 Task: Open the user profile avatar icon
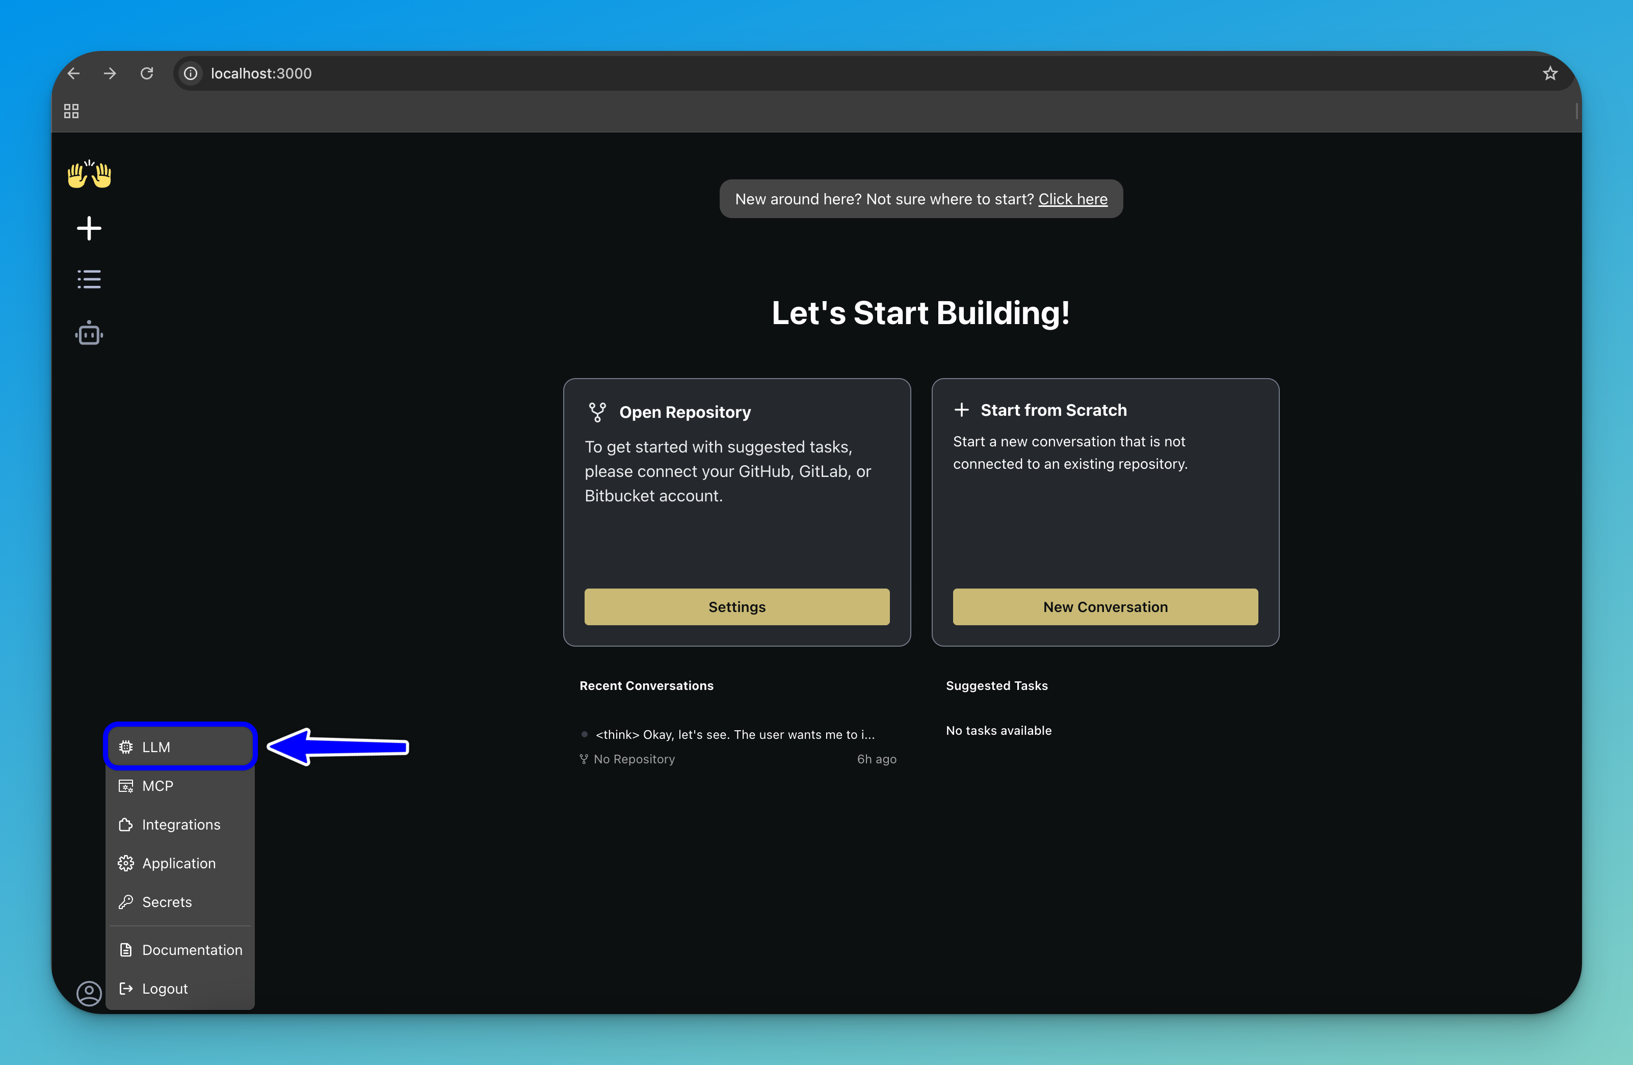89,992
